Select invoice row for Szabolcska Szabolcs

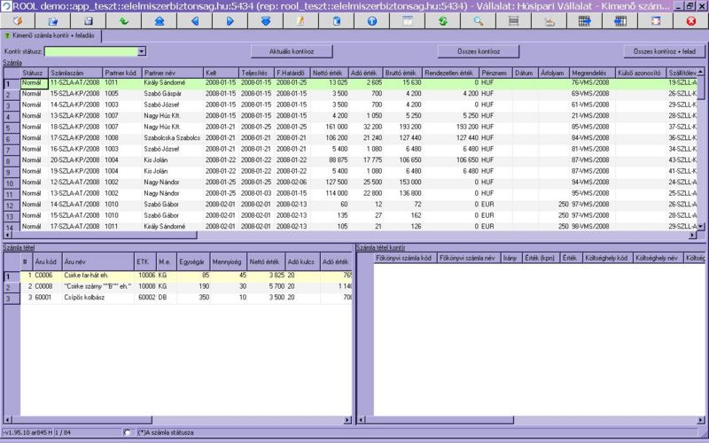tap(171, 138)
